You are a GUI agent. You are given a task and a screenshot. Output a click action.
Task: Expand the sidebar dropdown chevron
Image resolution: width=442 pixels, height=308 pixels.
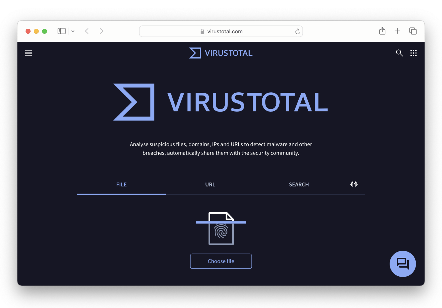tap(73, 31)
